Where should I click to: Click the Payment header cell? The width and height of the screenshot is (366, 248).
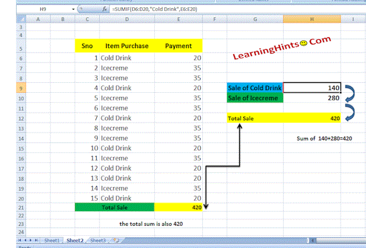[179, 46]
